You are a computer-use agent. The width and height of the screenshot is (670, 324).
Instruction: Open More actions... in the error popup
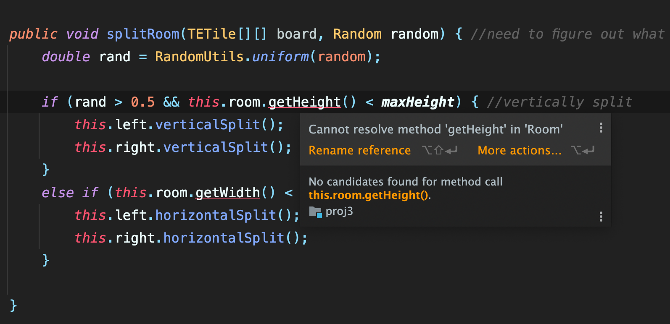(x=520, y=150)
